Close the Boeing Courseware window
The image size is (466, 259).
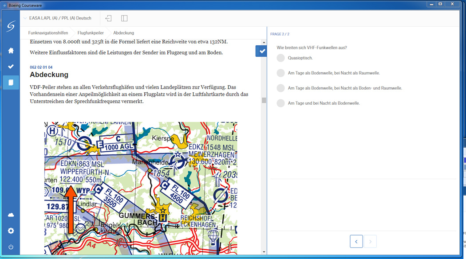click(x=452, y=4)
